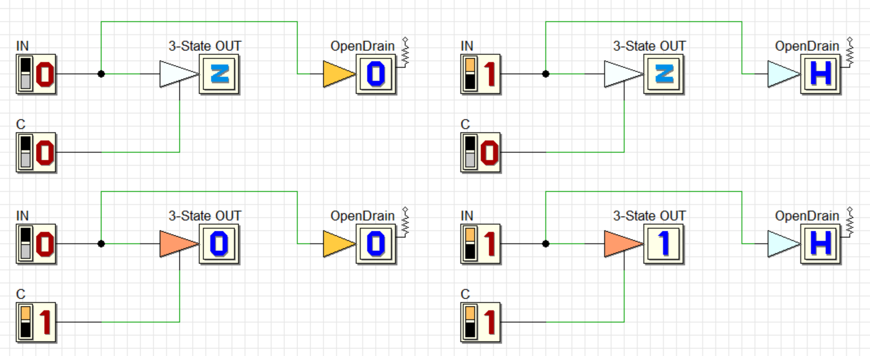The width and height of the screenshot is (870, 356).
Task: Select the pull-up resistor in the top-right circuit
Action: pyautogui.click(x=850, y=52)
